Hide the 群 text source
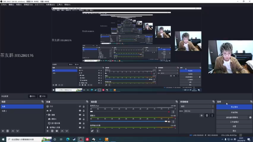The image size is (253, 142). point(80,111)
